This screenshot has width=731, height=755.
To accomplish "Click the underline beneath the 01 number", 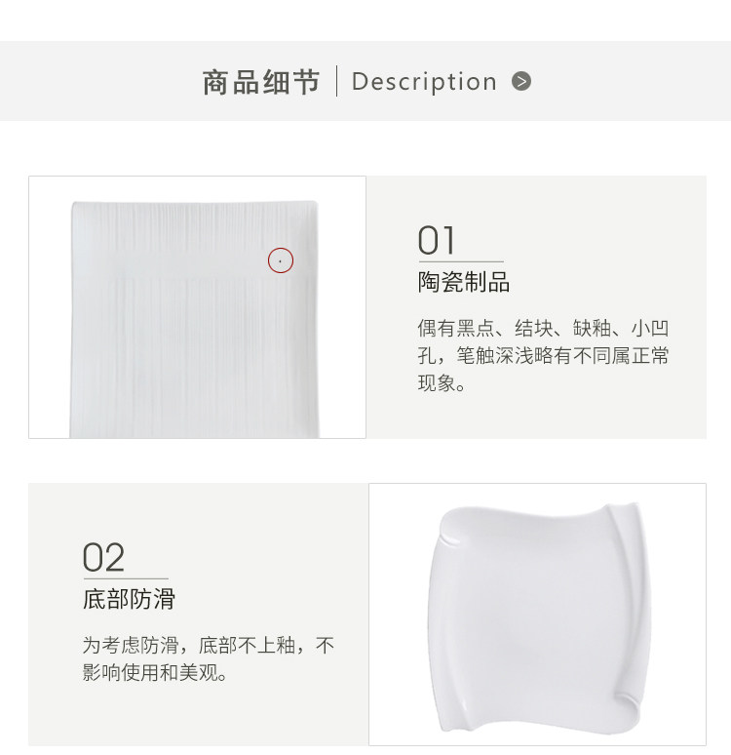I will [x=461, y=261].
